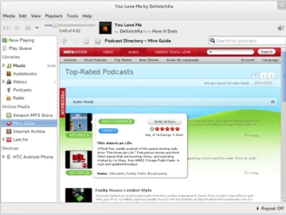Image resolution: width=286 pixels, height=215 pixels.
Task: Open the Radio library
Action: 19,98
